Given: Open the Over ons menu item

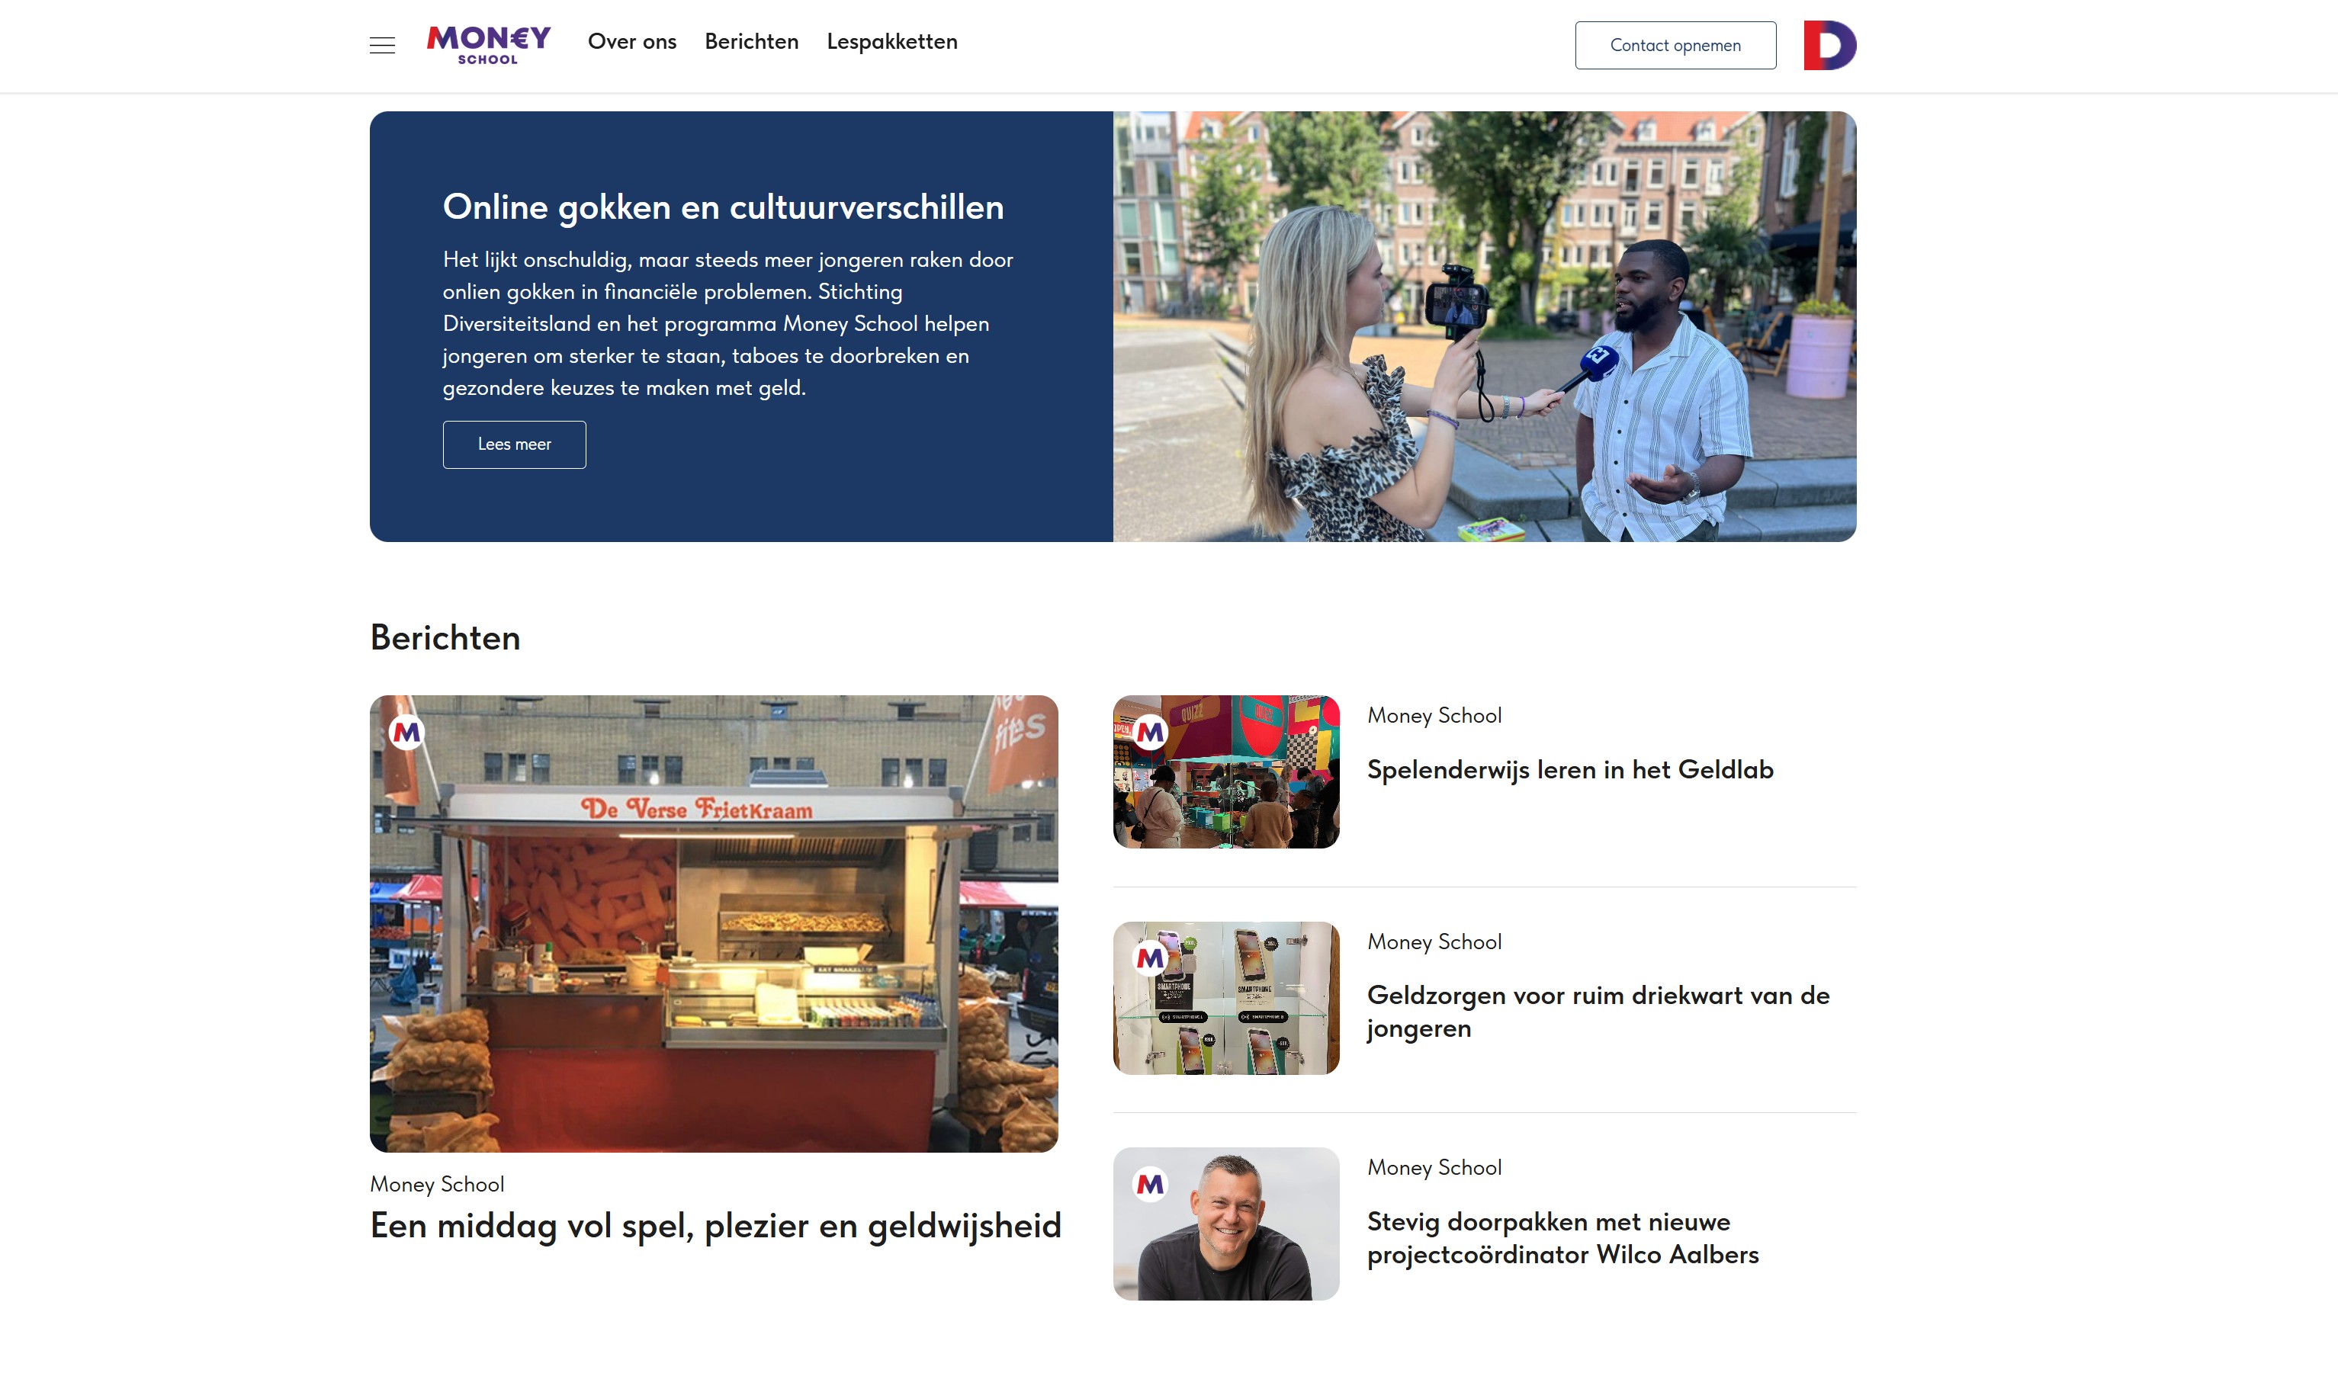Looking at the screenshot, I should [631, 42].
